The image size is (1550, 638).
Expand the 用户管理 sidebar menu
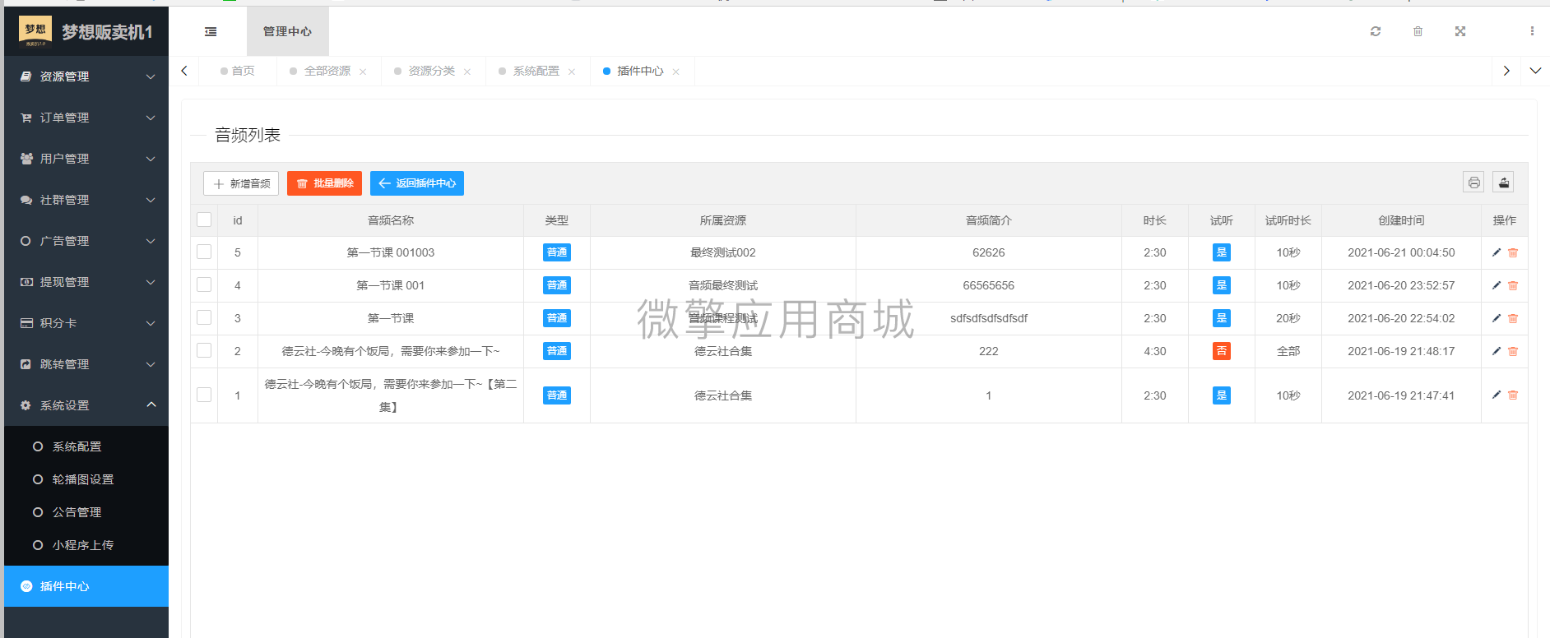click(86, 159)
